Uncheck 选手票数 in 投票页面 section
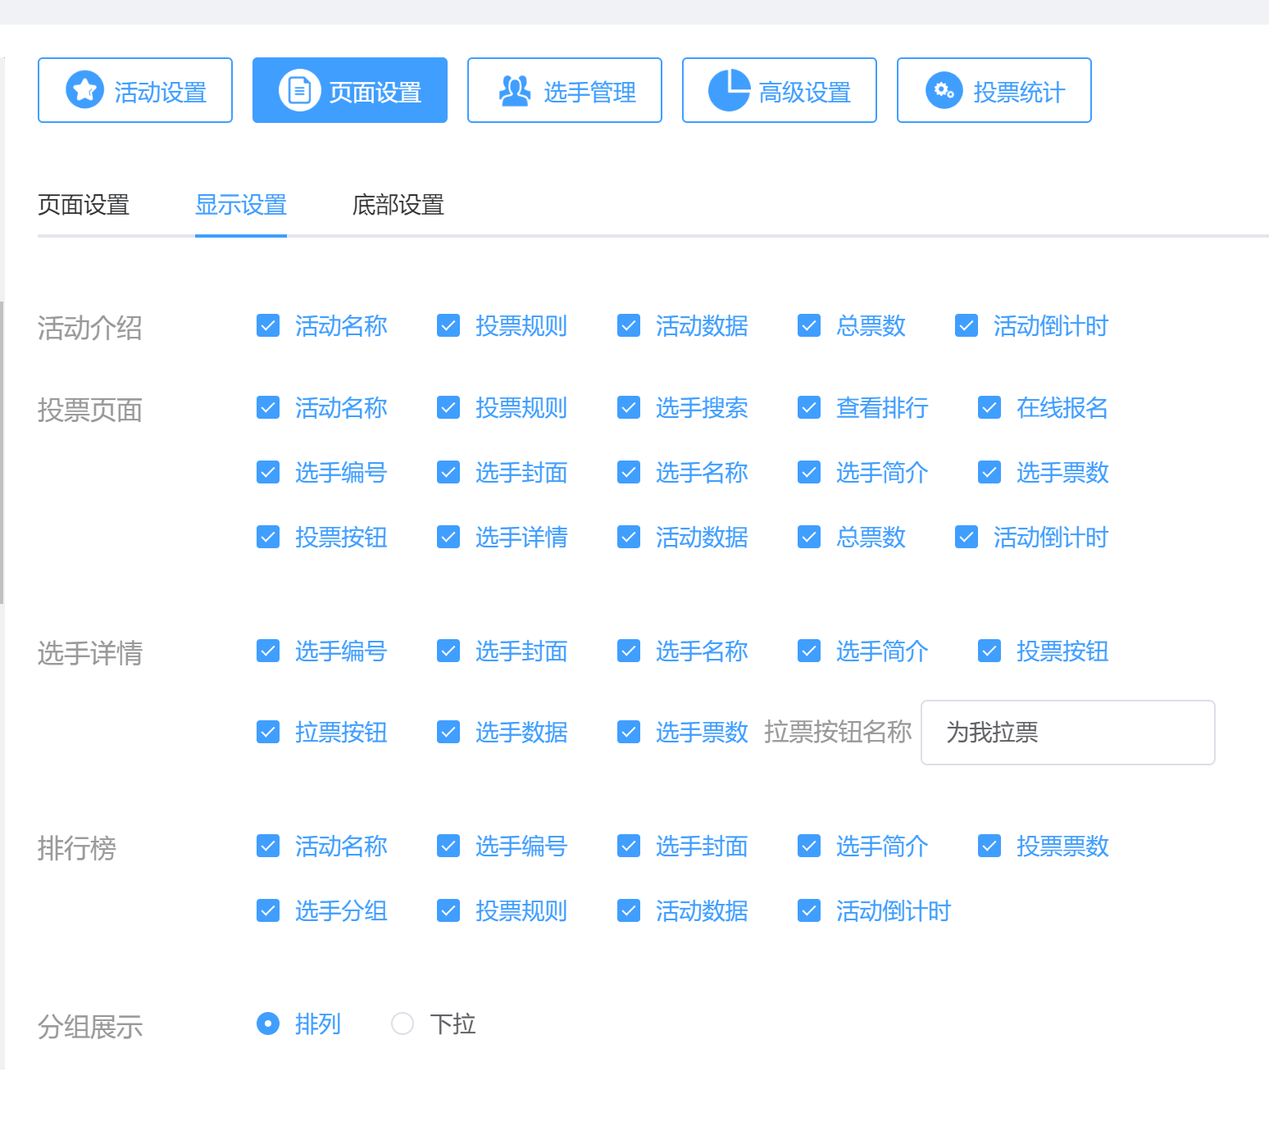 pos(989,472)
